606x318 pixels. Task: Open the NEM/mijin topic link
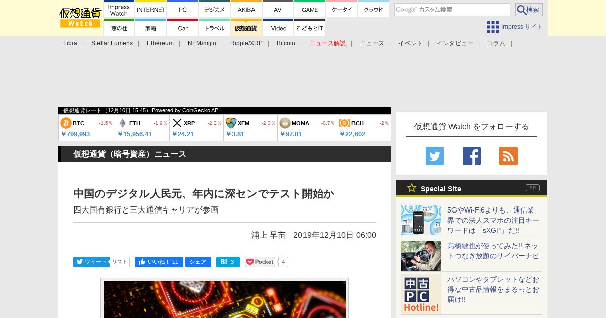click(202, 43)
